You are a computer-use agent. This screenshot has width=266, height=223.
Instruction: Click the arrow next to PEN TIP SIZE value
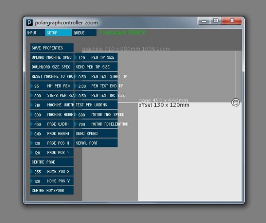pyautogui.click(x=76, y=58)
